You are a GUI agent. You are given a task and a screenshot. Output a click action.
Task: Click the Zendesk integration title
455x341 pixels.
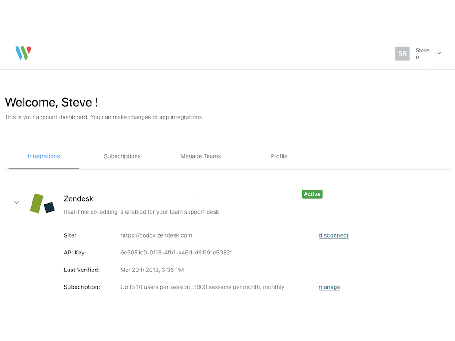coord(79,198)
